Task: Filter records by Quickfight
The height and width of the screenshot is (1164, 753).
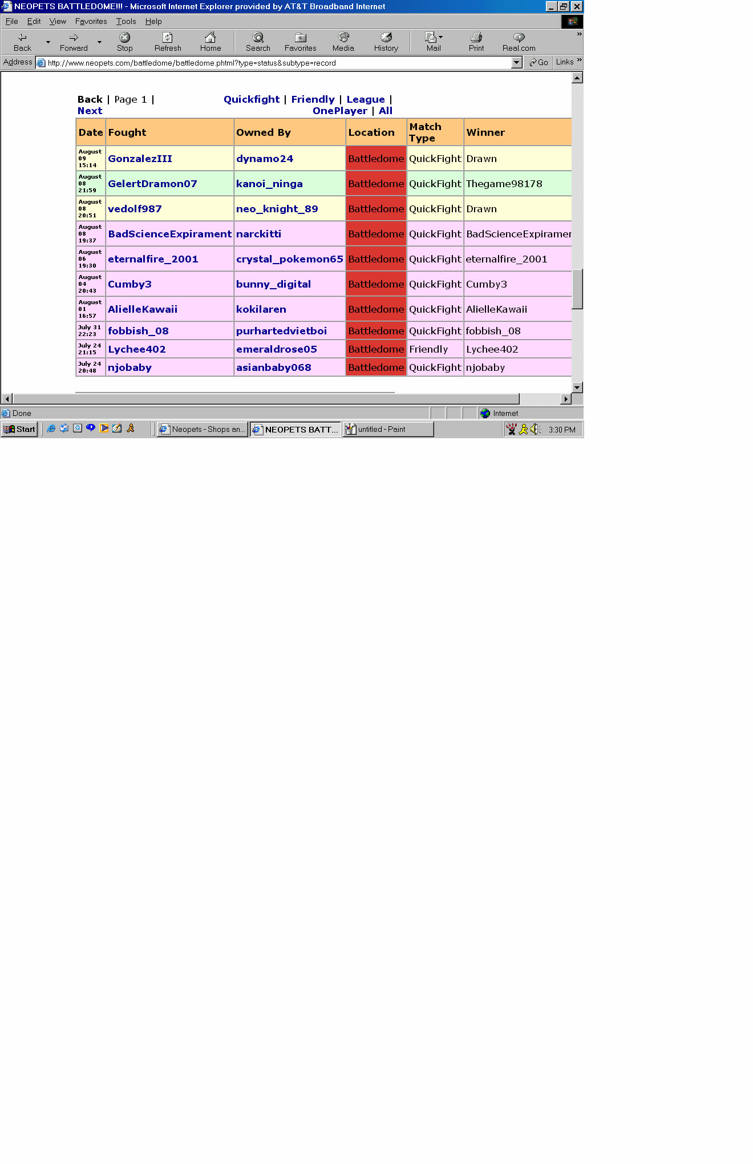Action: [252, 99]
